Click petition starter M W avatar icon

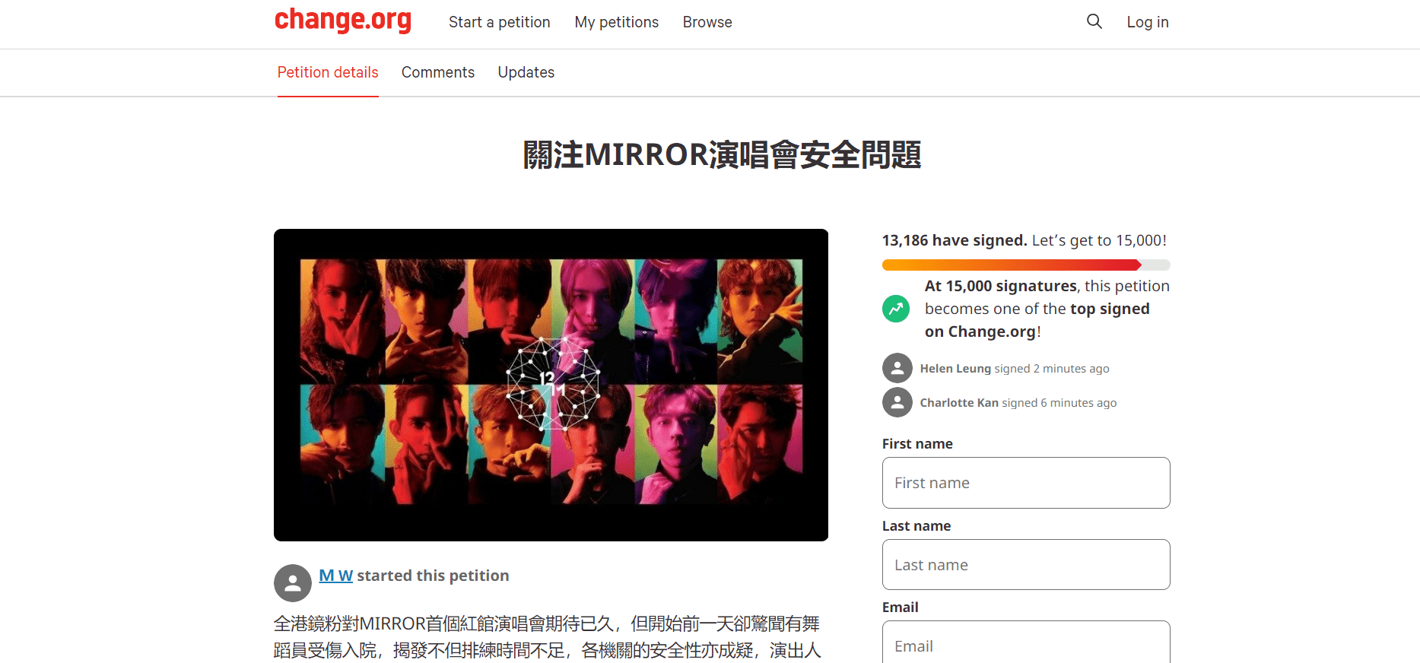tap(293, 583)
